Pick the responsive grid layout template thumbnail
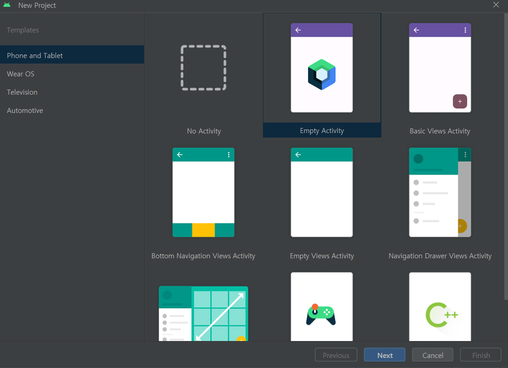The image size is (508, 368). [203, 313]
